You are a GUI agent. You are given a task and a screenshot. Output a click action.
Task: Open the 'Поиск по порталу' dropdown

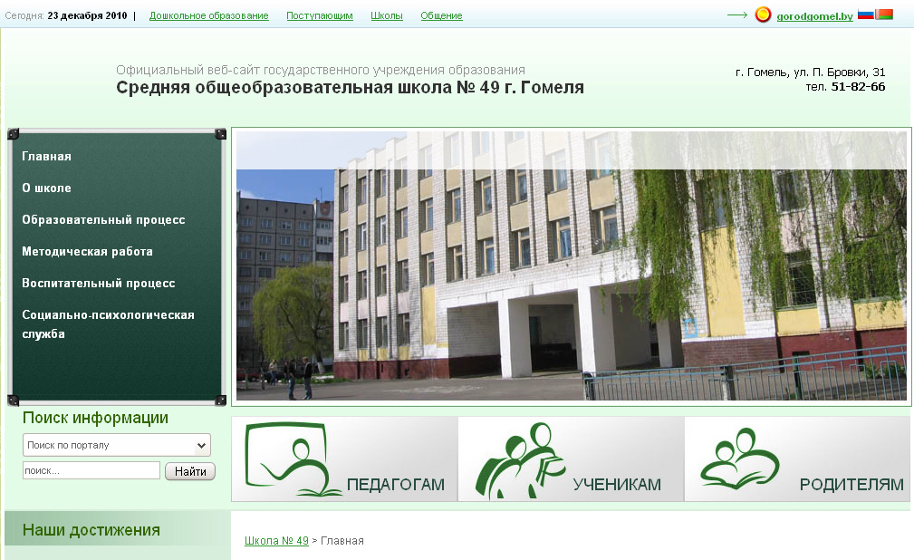click(116, 445)
